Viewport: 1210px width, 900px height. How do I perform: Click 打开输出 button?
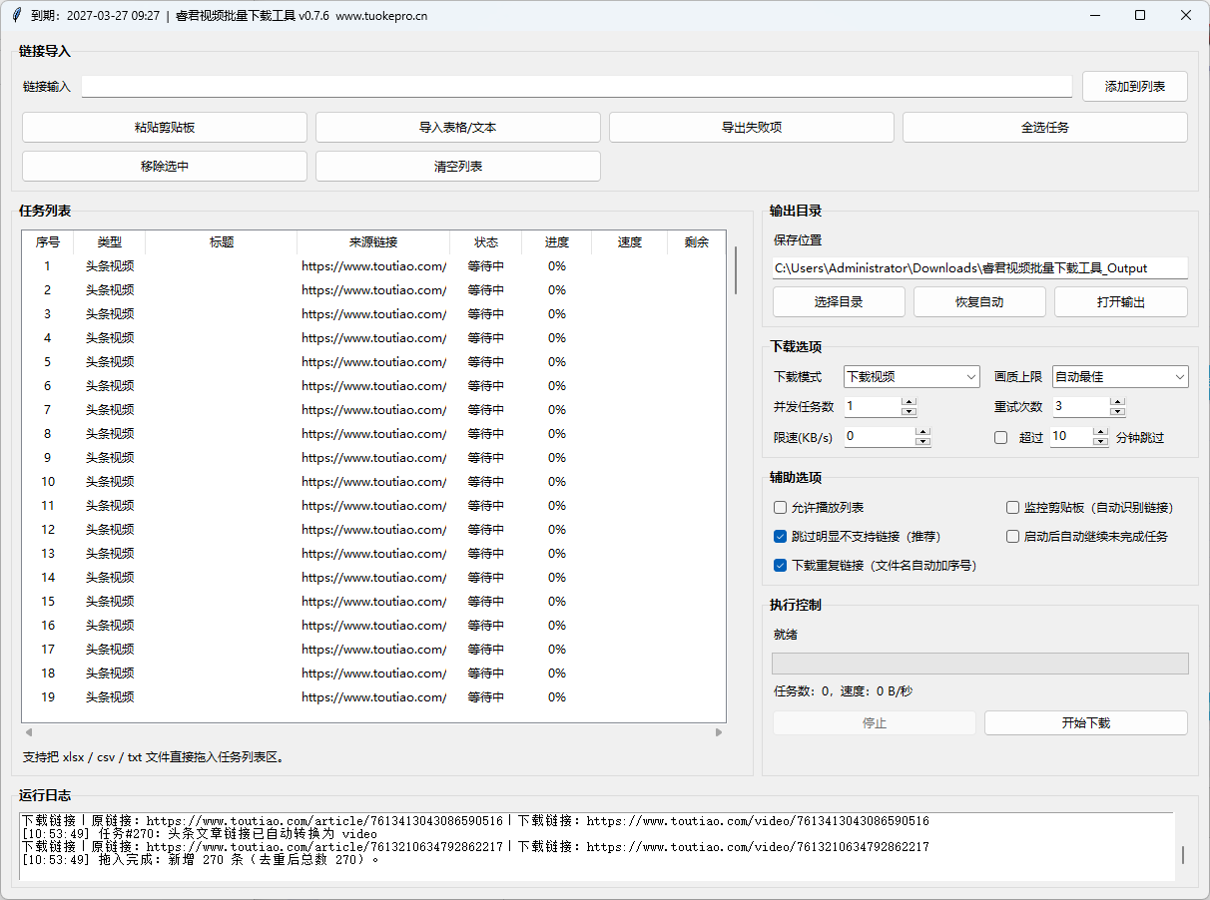(1121, 302)
